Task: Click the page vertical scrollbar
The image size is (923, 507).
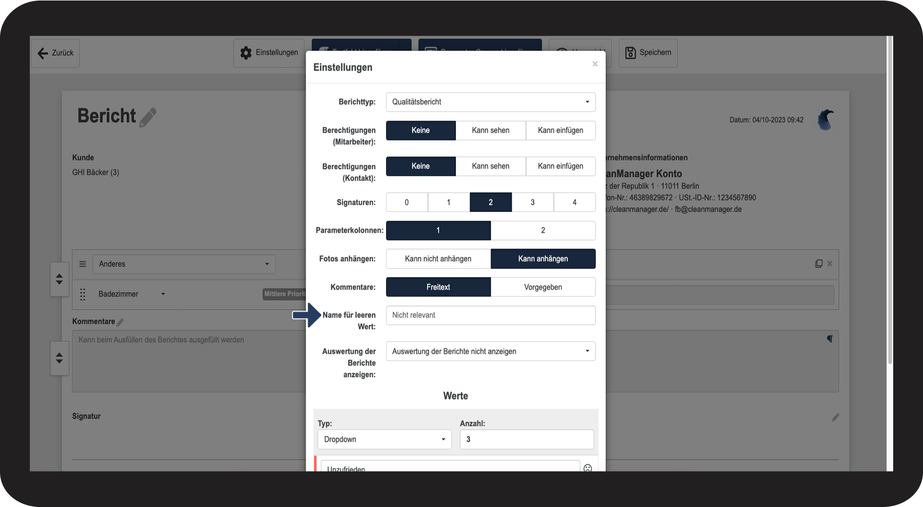Action: (890, 199)
